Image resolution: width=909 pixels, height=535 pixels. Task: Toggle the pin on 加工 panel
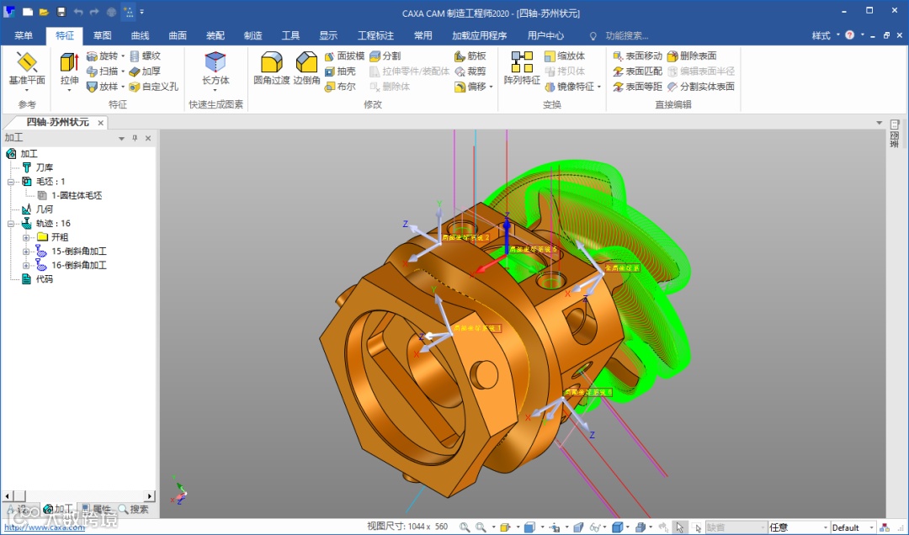(x=135, y=138)
